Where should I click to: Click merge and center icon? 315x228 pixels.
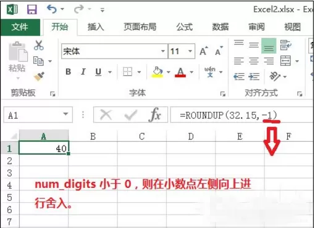[x=285, y=61]
